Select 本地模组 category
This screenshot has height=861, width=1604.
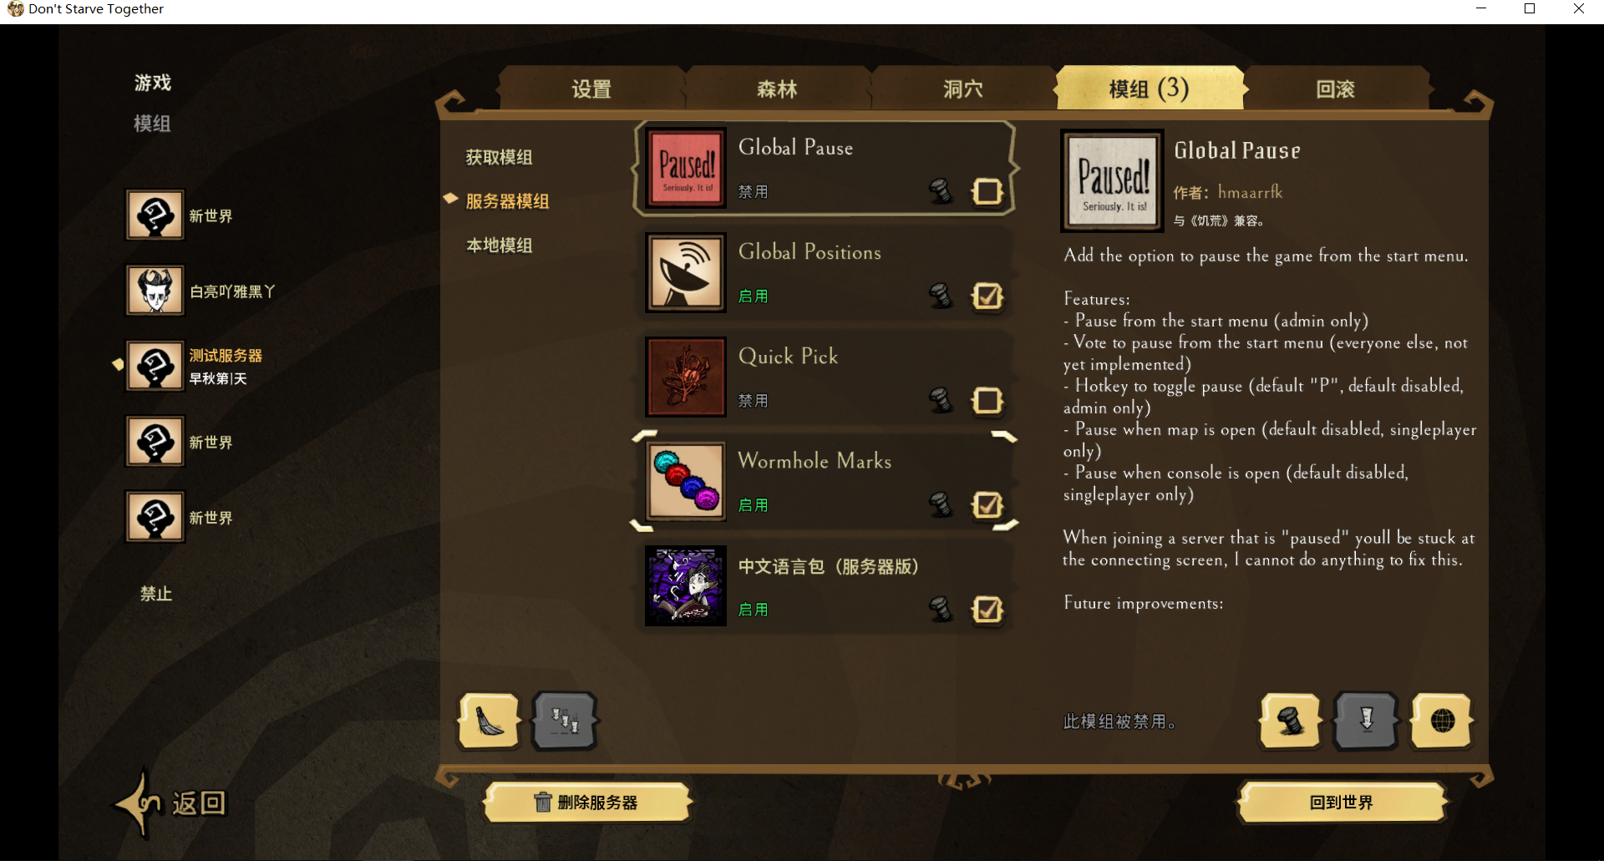499,245
